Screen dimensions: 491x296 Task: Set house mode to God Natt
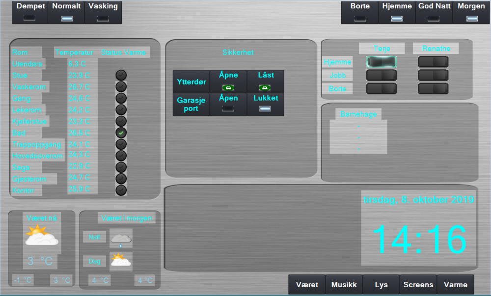[434, 12]
